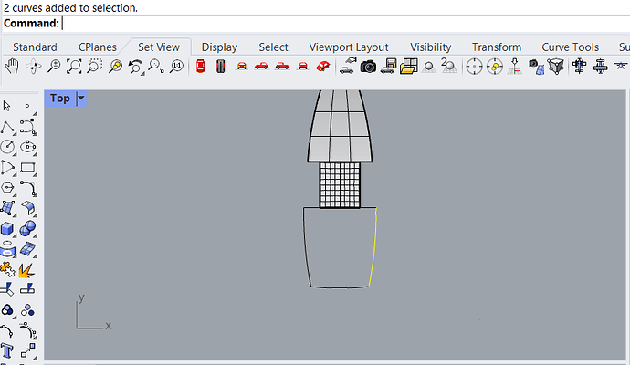
Task: Select the Control Point Curve tool
Action: click(27, 127)
